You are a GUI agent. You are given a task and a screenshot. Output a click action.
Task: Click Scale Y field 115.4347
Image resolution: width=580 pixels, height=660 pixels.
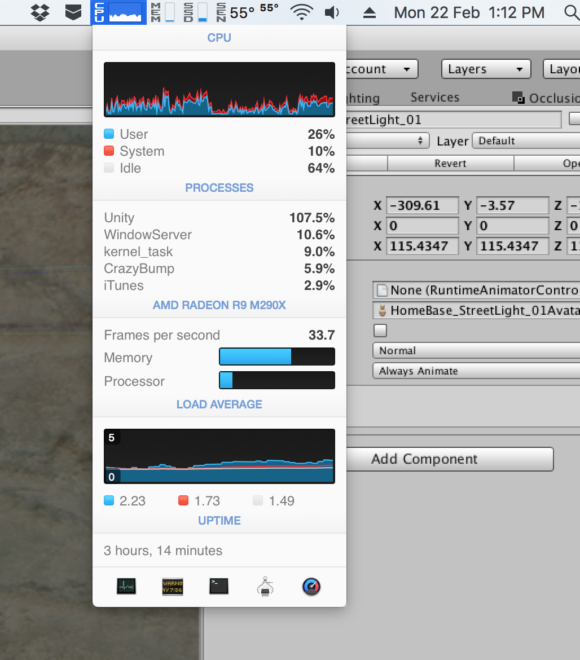513,246
